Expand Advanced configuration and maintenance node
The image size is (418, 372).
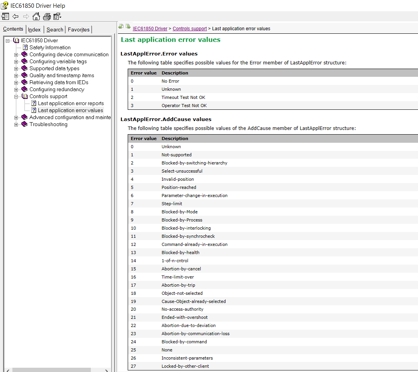click(x=16, y=118)
